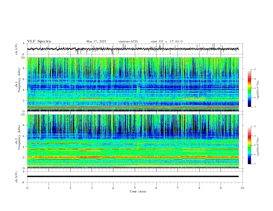
Task: Click time-axis tick label "3"
Action: tap(92, 188)
